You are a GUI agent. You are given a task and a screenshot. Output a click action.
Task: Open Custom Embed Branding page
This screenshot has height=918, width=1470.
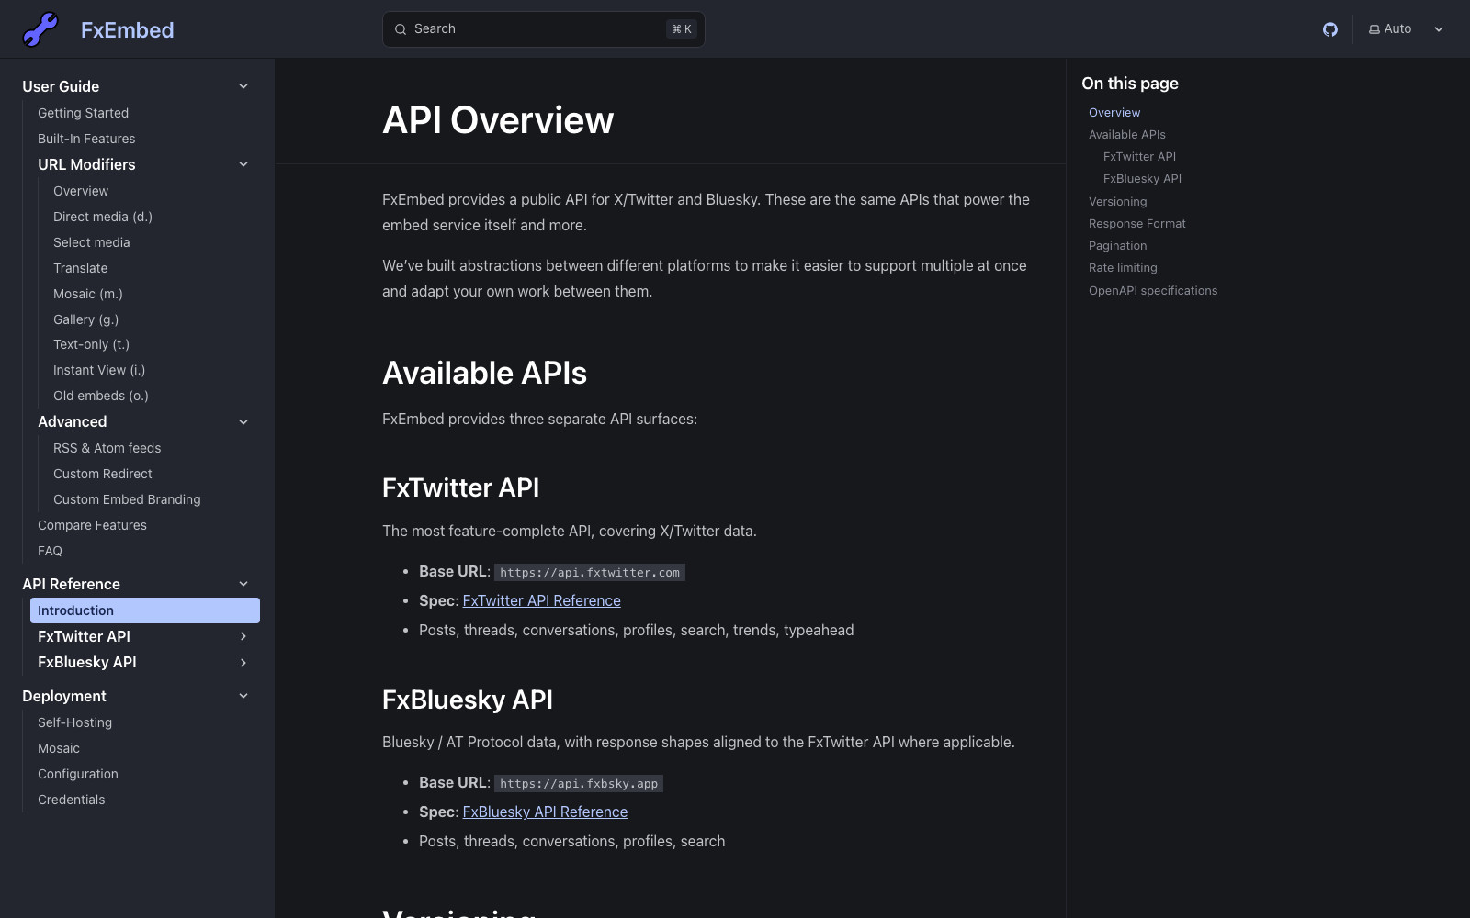tap(127, 499)
